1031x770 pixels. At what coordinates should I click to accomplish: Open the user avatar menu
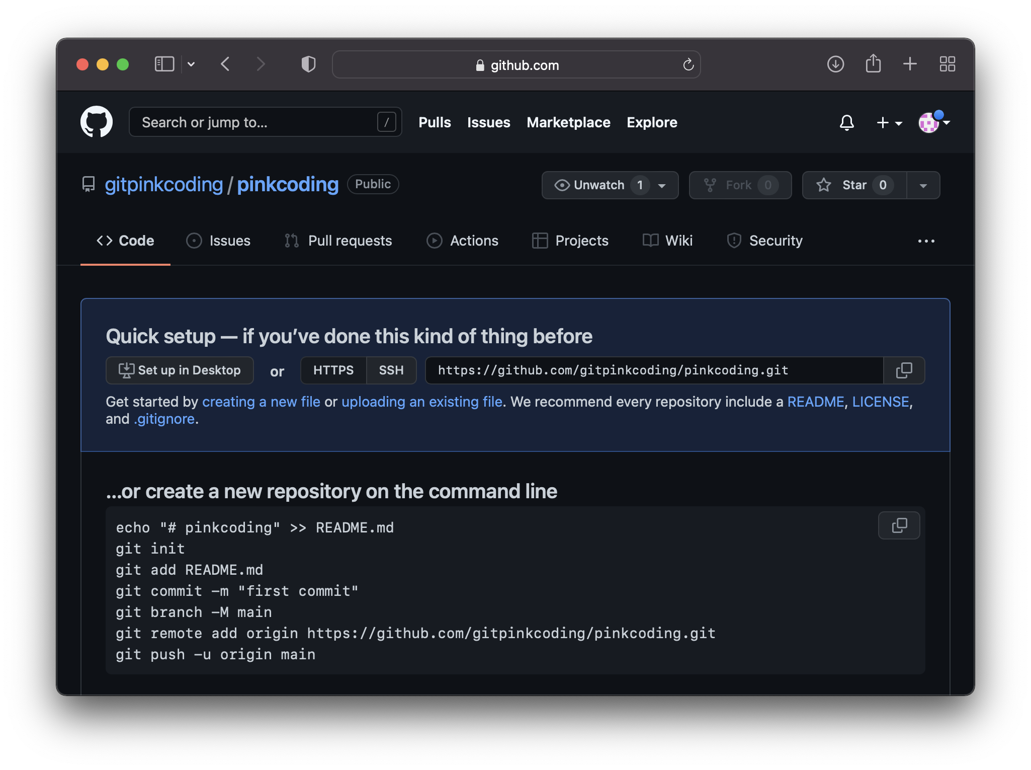933,122
